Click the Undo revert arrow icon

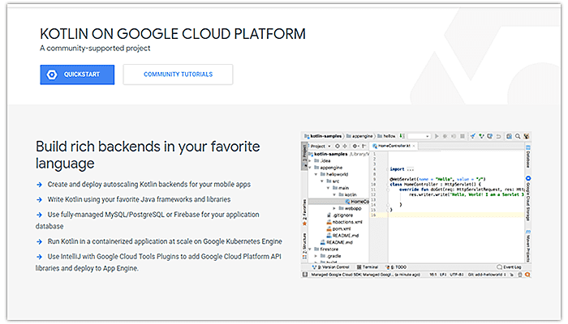498,136
